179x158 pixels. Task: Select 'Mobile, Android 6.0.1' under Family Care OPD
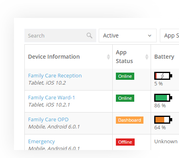pyautogui.click(x=54, y=127)
